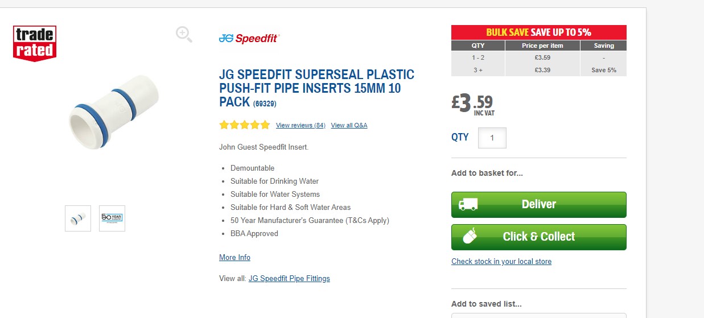Go to JG Speedfit Pipe Fittings
Viewport: 704px width, 318px height.
click(x=289, y=279)
